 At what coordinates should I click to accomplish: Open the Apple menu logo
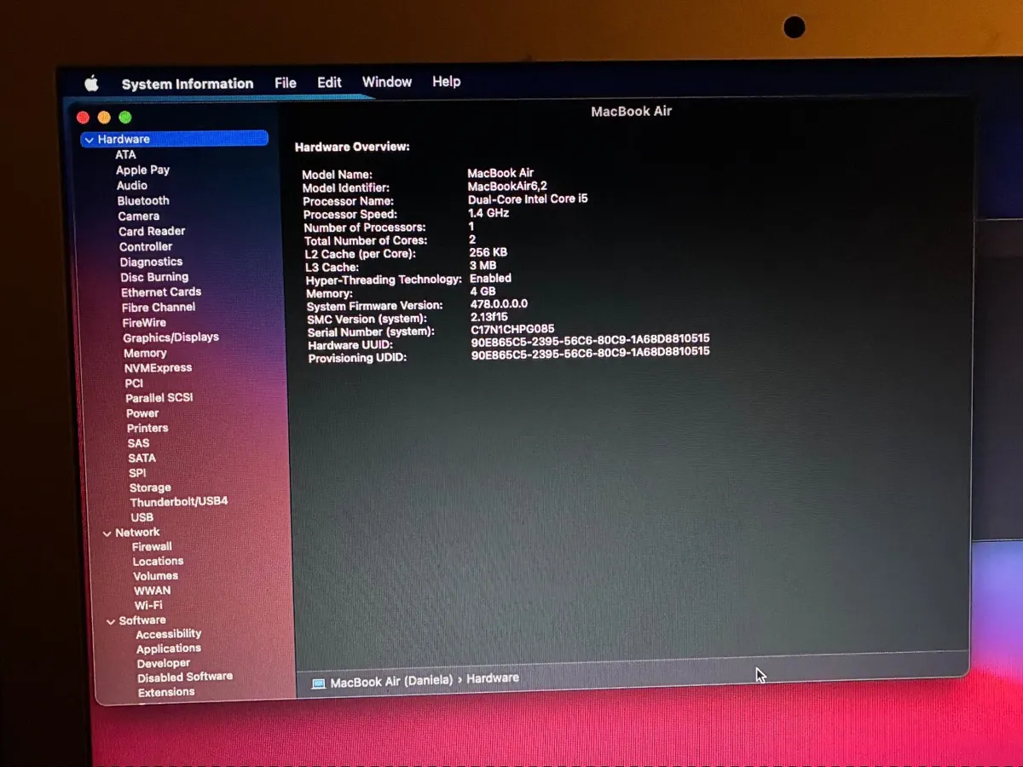click(91, 84)
